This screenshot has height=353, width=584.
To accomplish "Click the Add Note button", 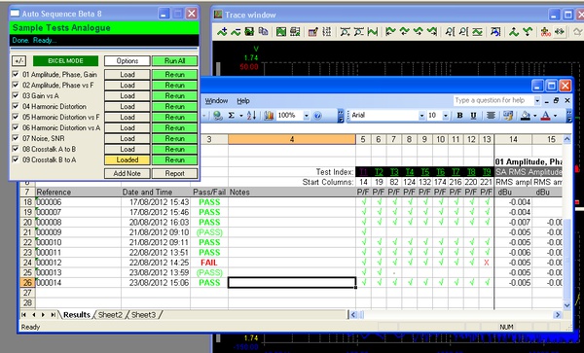I will click(x=127, y=173).
